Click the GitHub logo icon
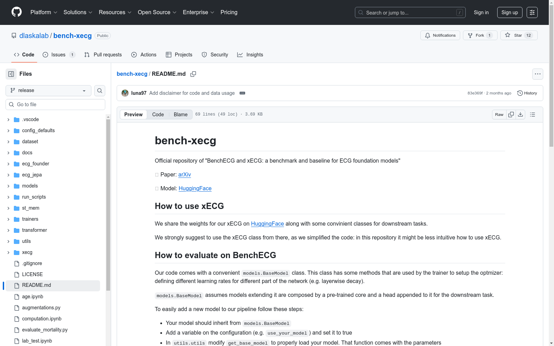The height and width of the screenshot is (346, 554). pyautogui.click(x=17, y=12)
